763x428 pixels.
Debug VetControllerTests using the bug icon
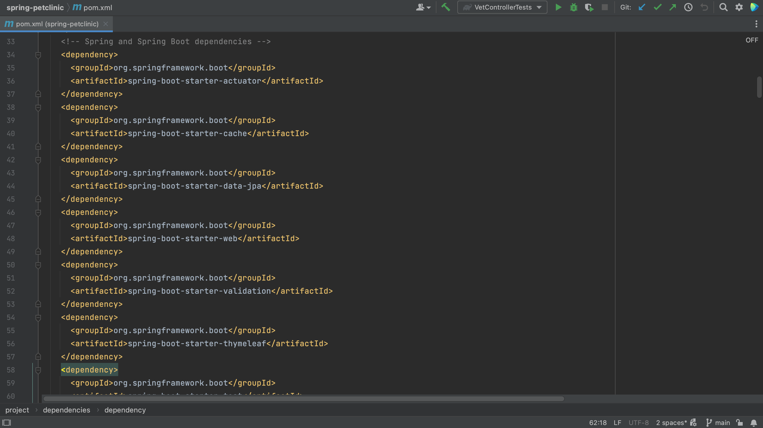click(573, 7)
